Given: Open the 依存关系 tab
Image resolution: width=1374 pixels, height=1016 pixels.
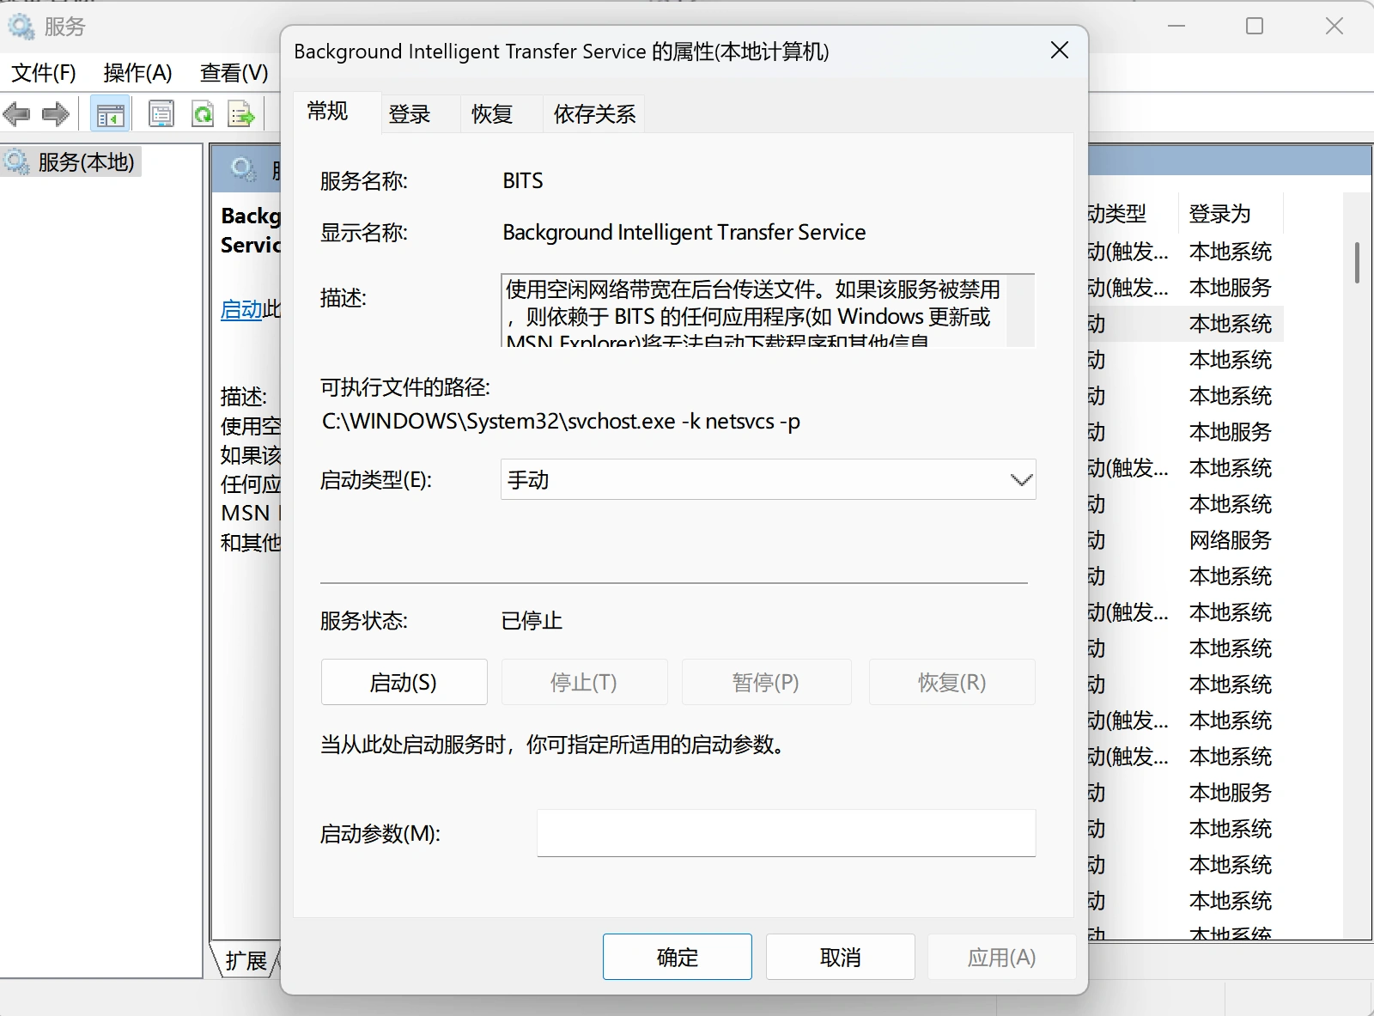Looking at the screenshot, I should tap(594, 113).
